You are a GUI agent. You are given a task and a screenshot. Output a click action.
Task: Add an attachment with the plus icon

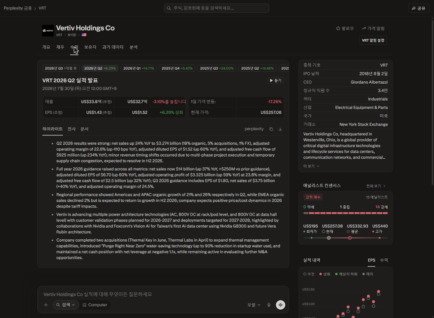pyautogui.click(x=46, y=305)
